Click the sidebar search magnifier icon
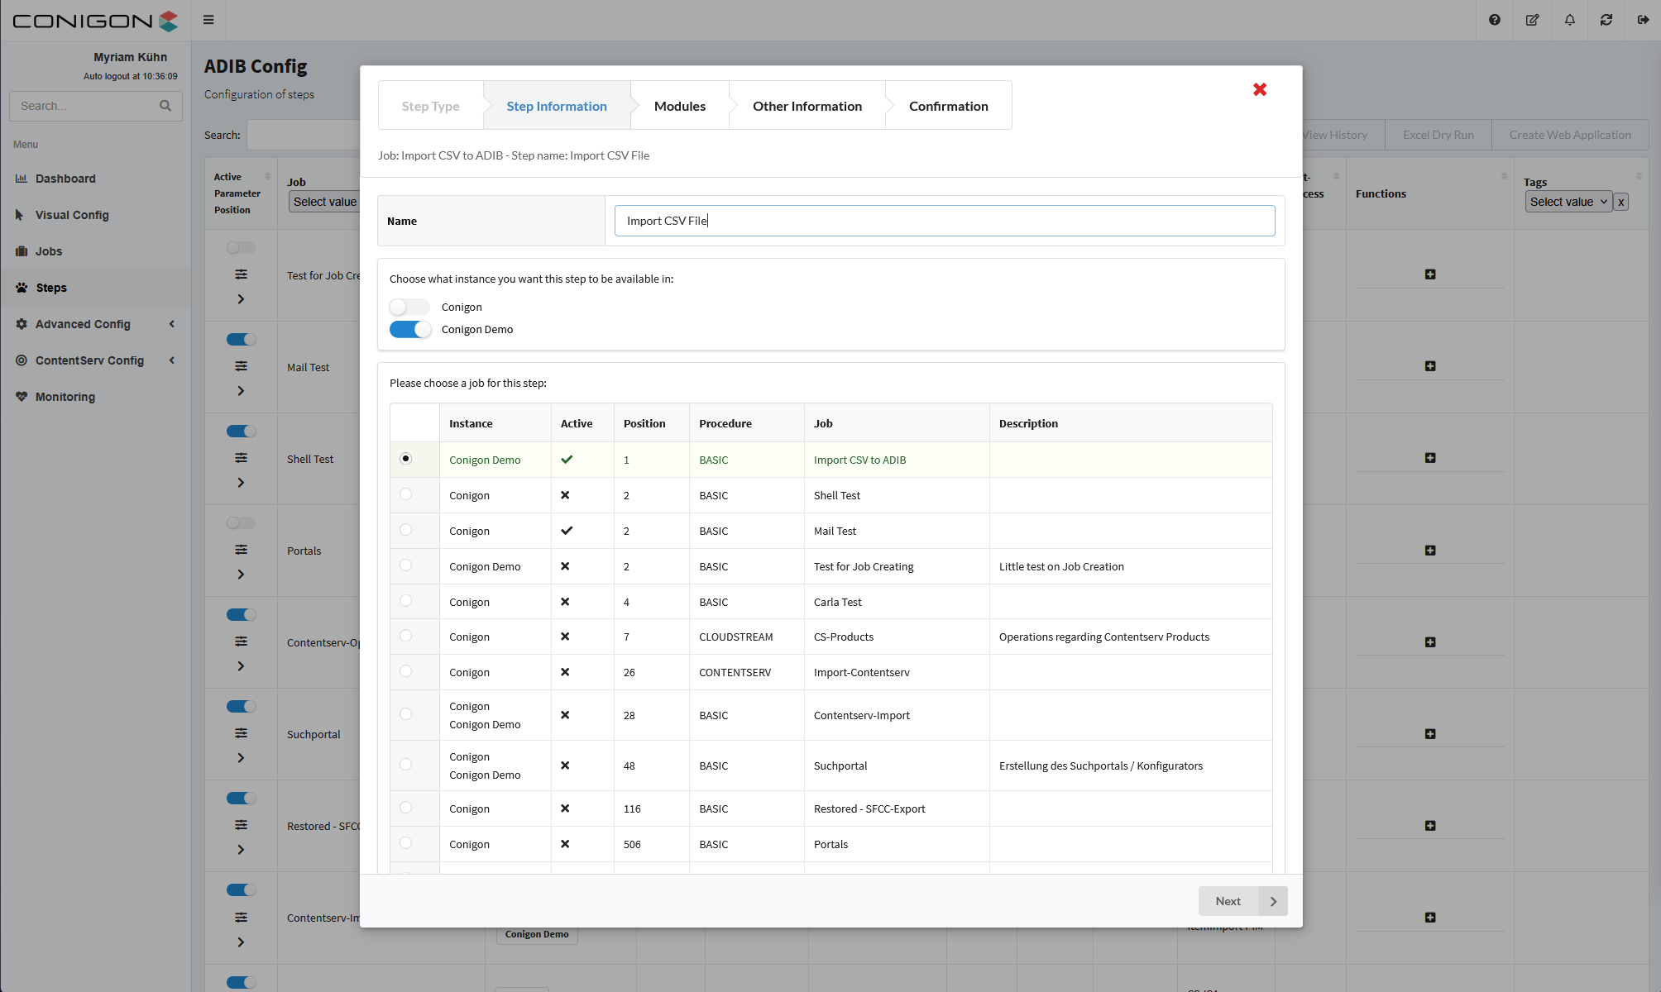The width and height of the screenshot is (1661, 992). 165,106
